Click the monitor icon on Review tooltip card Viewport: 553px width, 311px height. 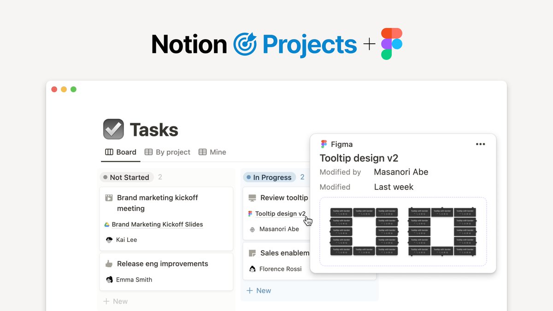pyautogui.click(x=252, y=198)
